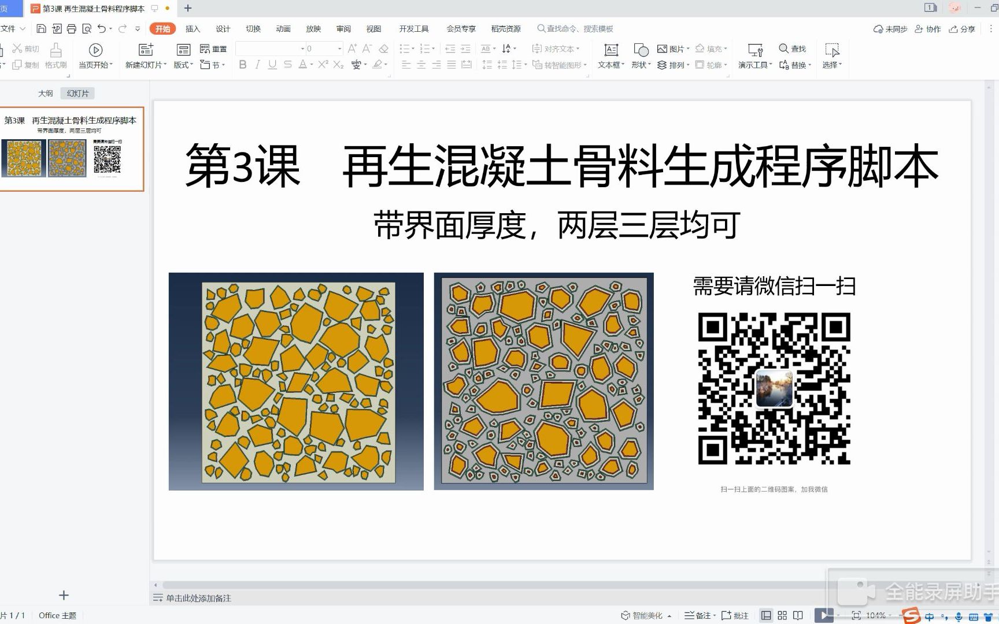Click the Sogou input method S icon
999x624 pixels.
[x=911, y=616]
